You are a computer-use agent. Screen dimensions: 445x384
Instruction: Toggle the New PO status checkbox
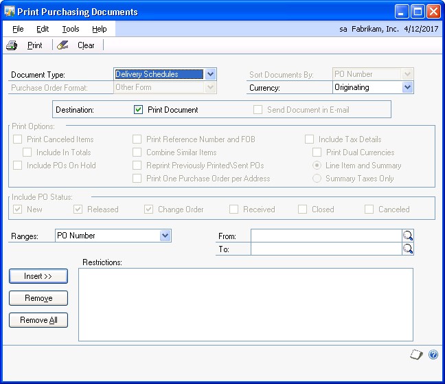pyautogui.click(x=18, y=209)
